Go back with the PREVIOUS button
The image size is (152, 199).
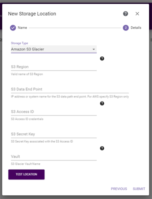click(119, 189)
